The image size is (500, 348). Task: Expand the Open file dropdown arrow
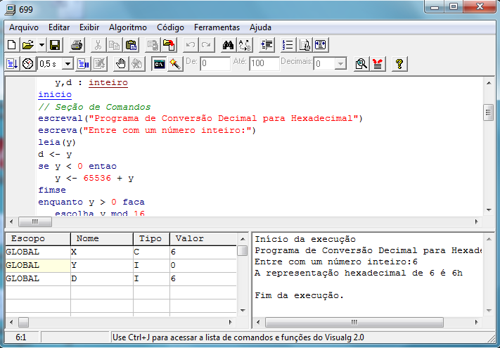coord(42,45)
